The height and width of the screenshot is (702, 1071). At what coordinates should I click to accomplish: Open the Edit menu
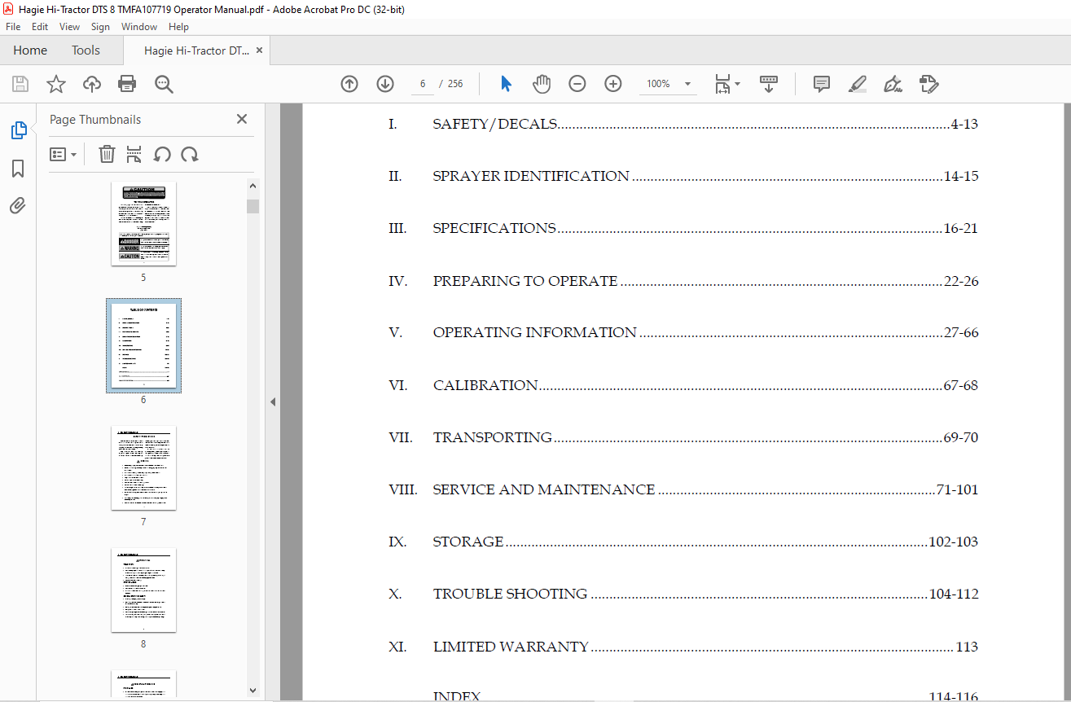click(x=40, y=27)
